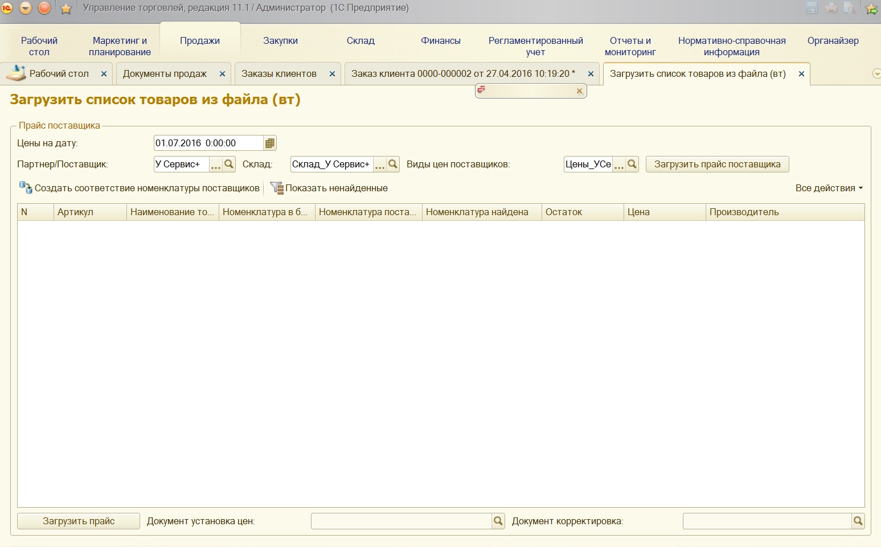
Task: Open the magnifier for Склад field
Action: tap(393, 164)
